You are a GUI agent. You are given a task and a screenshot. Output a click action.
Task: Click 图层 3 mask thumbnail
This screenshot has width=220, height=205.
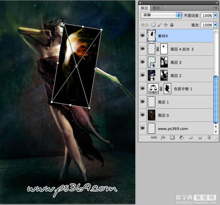click(x=164, y=62)
